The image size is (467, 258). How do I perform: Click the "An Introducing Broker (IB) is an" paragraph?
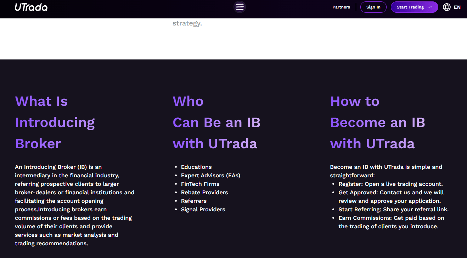(75, 205)
